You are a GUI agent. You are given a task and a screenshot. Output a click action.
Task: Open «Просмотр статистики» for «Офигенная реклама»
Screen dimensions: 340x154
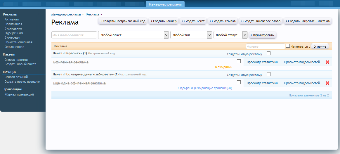(262, 62)
